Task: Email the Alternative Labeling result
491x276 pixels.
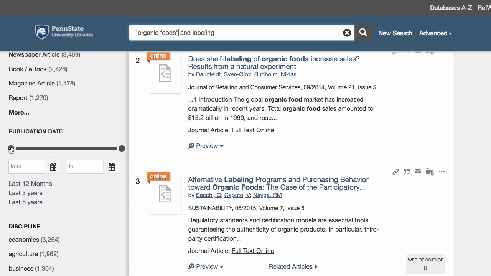Action: (x=418, y=171)
